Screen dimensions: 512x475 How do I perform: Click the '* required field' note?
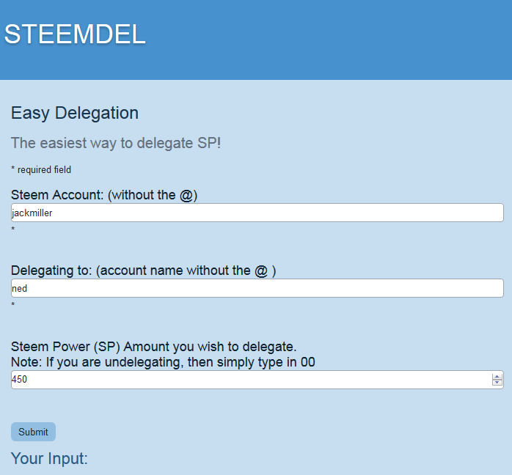point(41,169)
